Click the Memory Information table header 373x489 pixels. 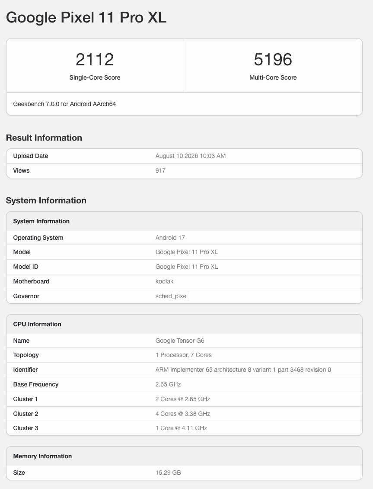coord(42,456)
